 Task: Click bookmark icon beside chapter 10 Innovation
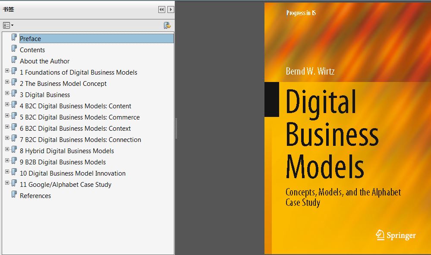click(x=14, y=172)
